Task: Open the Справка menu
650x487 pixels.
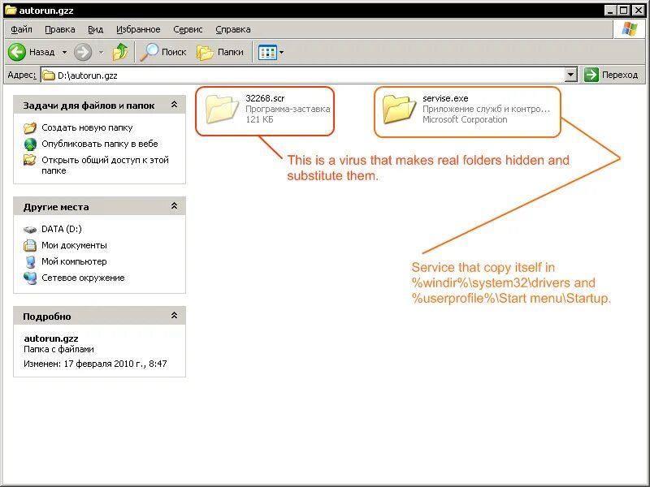Action: pos(233,29)
